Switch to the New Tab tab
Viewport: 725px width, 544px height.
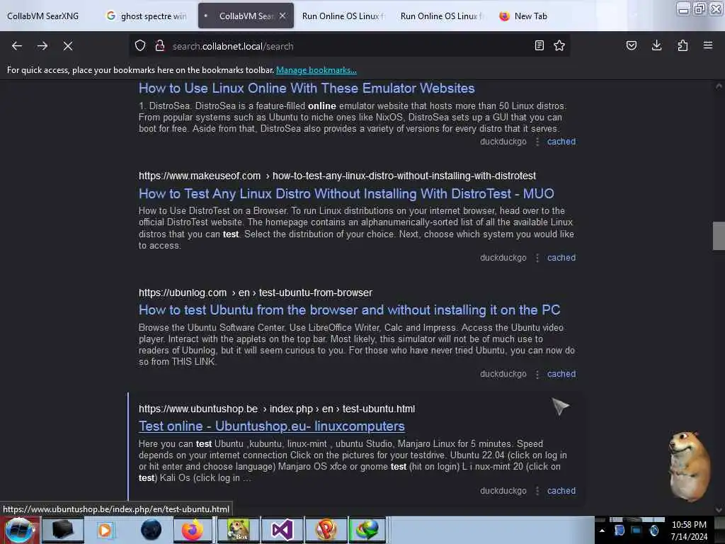coord(539,16)
